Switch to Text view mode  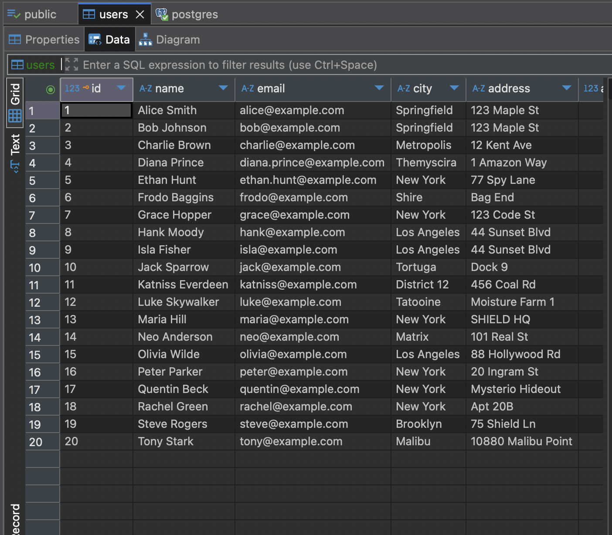coord(15,153)
